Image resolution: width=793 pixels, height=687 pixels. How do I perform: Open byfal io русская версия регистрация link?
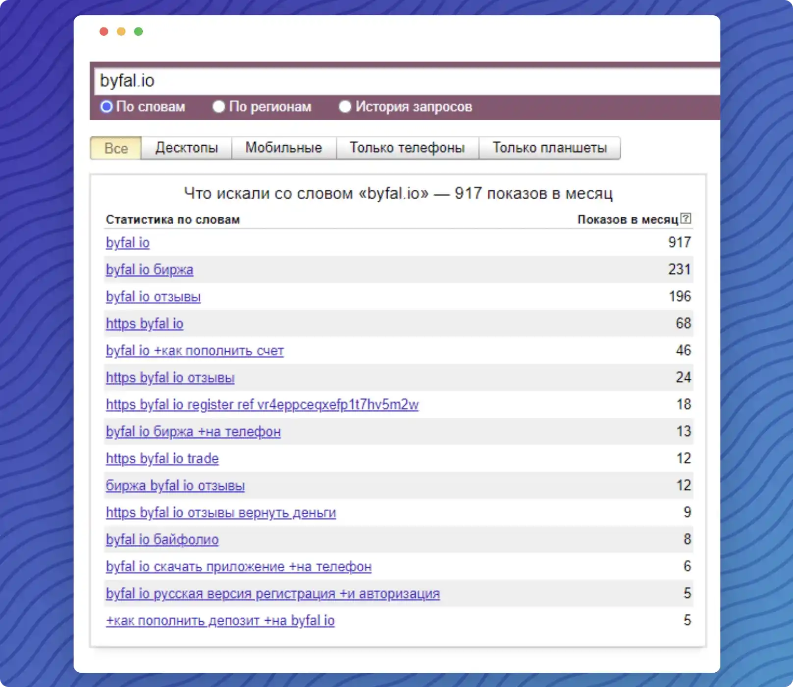coord(273,594)
